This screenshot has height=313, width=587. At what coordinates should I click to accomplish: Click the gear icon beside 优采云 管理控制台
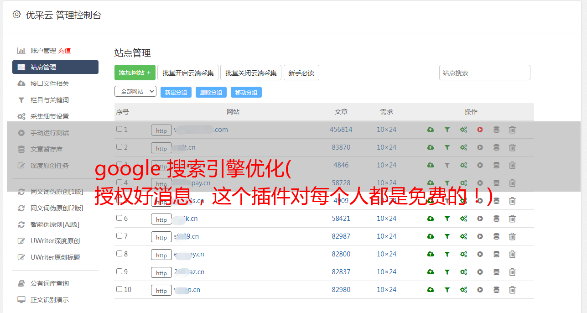coord(16,15)
